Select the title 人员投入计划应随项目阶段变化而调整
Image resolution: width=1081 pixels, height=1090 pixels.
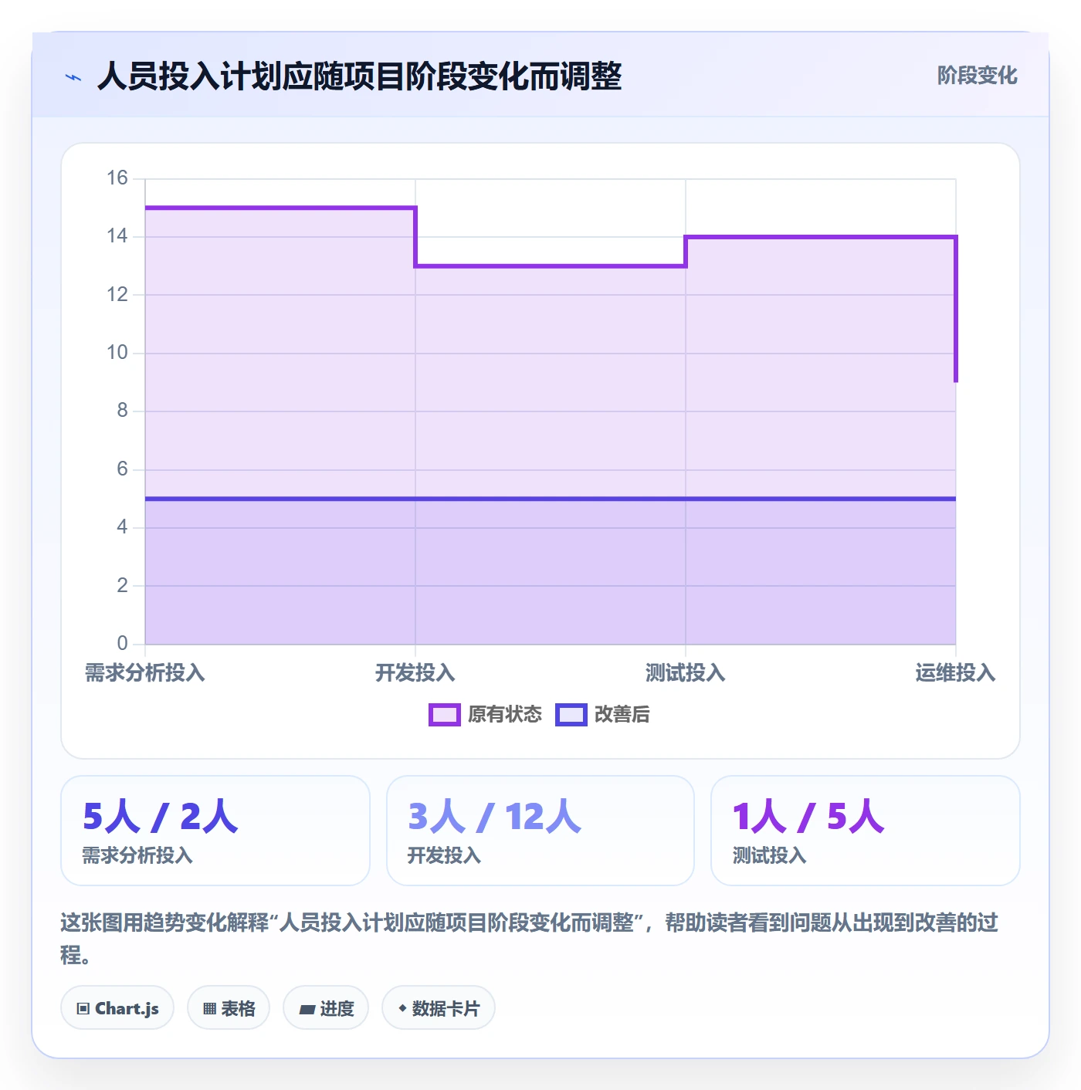click(x=359, y=76)
